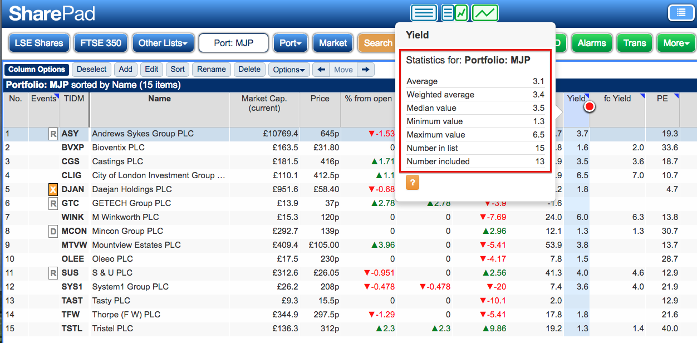
Task: Click the Add column button
Action: [x=126, y=70]
